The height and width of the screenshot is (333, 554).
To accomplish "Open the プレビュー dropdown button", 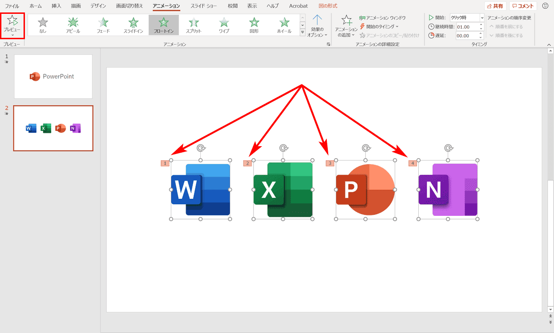I will (x=12, y=26).
